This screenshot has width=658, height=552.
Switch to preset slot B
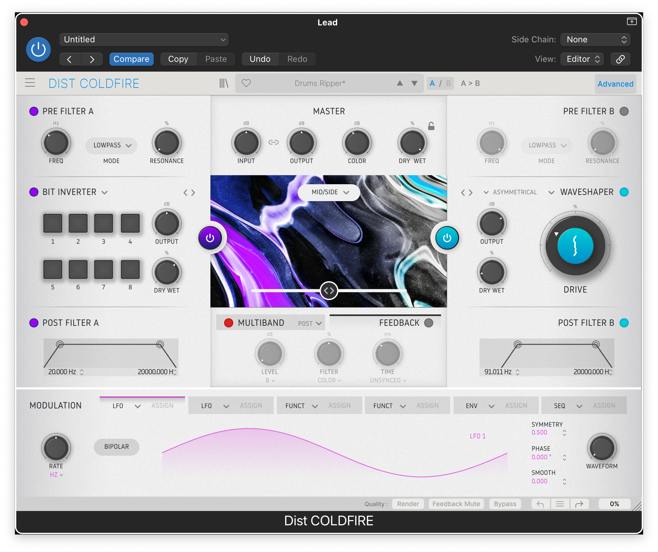tap(449, 83)
